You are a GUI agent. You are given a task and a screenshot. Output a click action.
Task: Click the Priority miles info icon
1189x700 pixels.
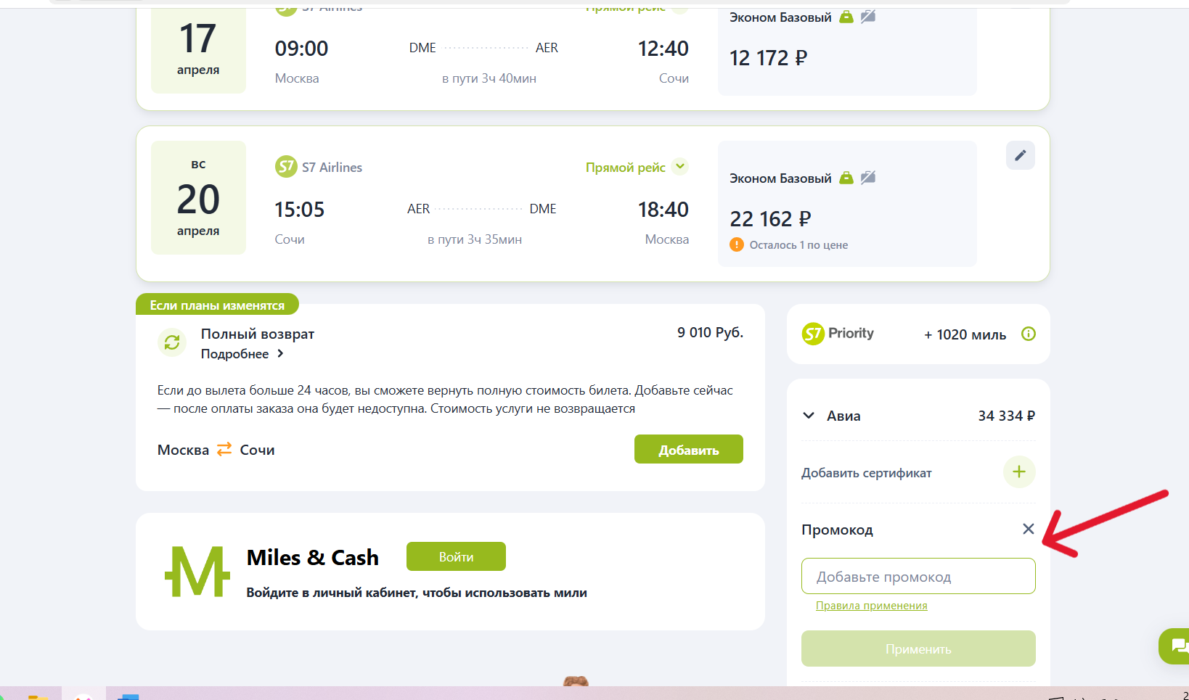point(1029,334)
